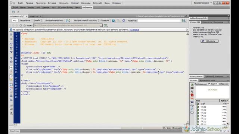
Task: Collapse the right panels with double-arrow icon
Action: tap(229, 16)
